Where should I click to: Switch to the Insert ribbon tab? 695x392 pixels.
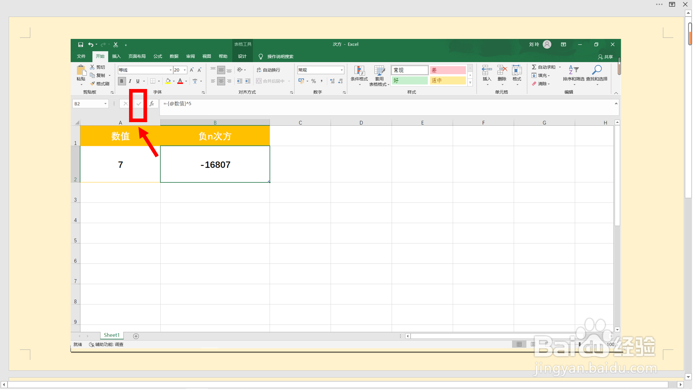coord(116,57)
